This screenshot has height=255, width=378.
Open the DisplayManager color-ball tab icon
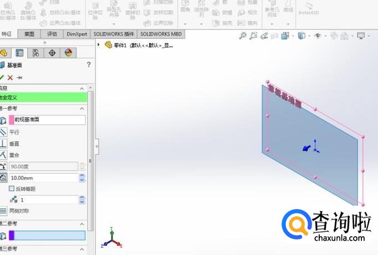click(x=69, y=53)
